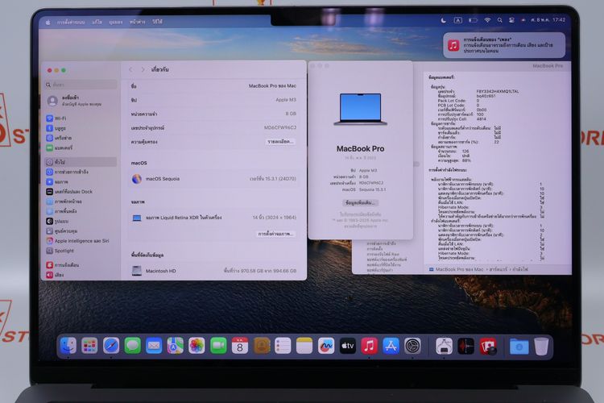This screenshot has height=403, width=604.
Task: Open Freeform from the Dock
Action: click(326, 346)
